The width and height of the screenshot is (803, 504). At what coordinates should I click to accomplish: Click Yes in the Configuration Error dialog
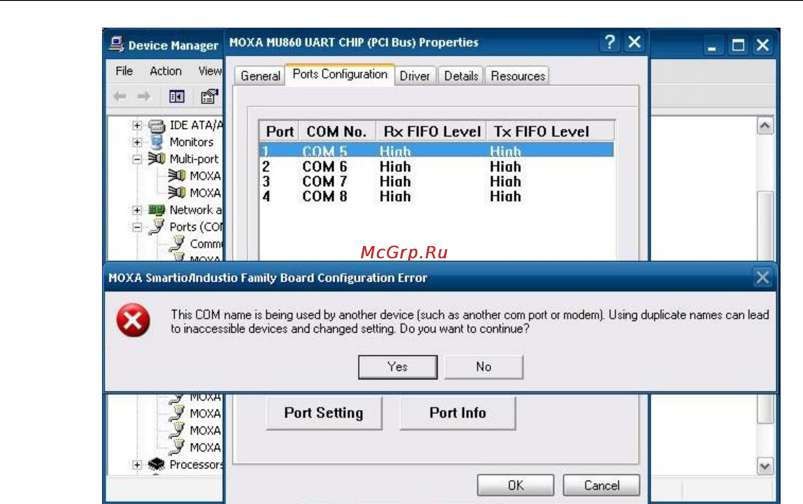coord(398,367)
